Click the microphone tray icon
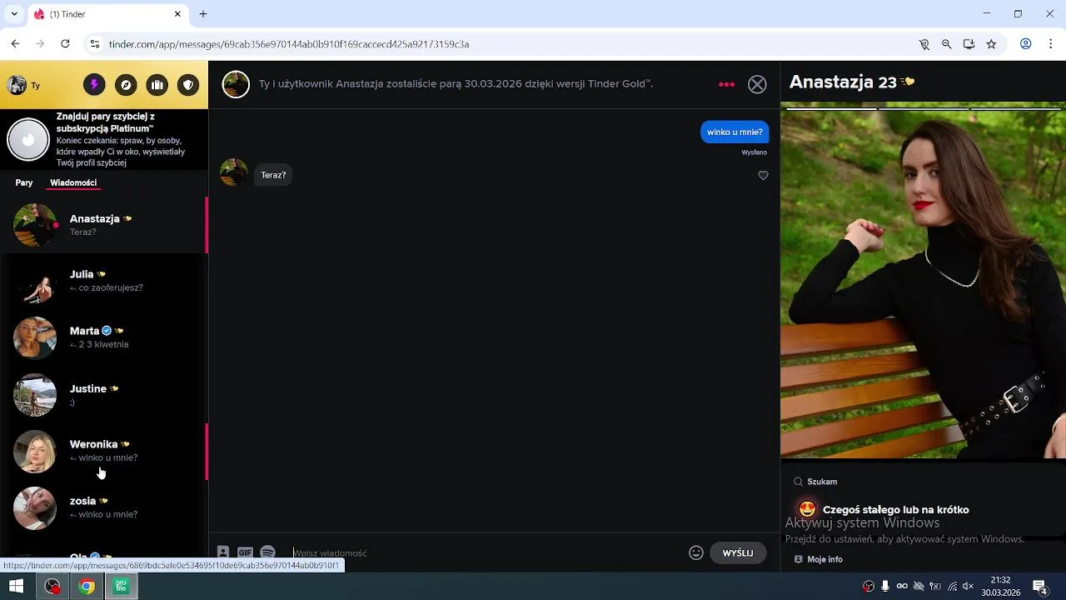This screenshot has width=1066, height=600. pos(885,587)
